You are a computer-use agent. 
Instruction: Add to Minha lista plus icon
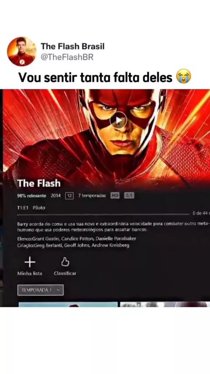pos(30,262)
